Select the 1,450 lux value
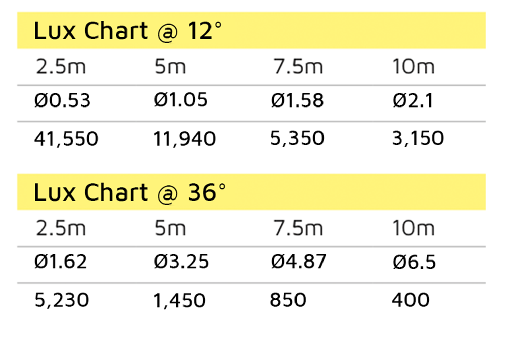 coord(179,301)
